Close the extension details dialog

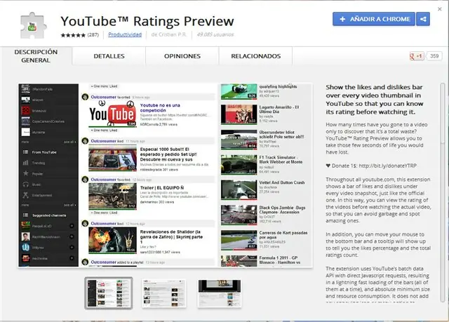[440, 9]
